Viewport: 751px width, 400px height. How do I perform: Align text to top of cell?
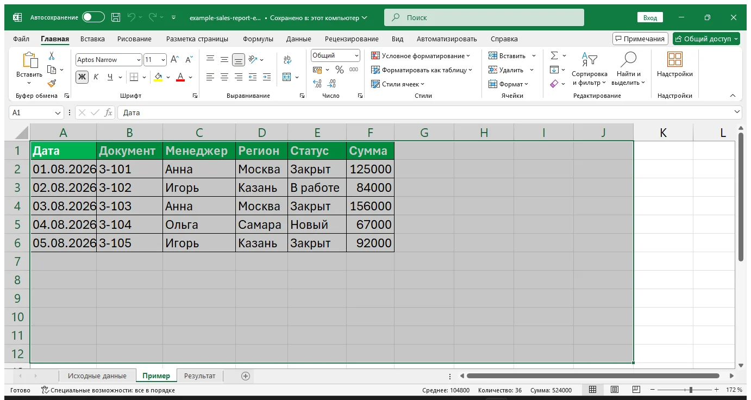210,60
